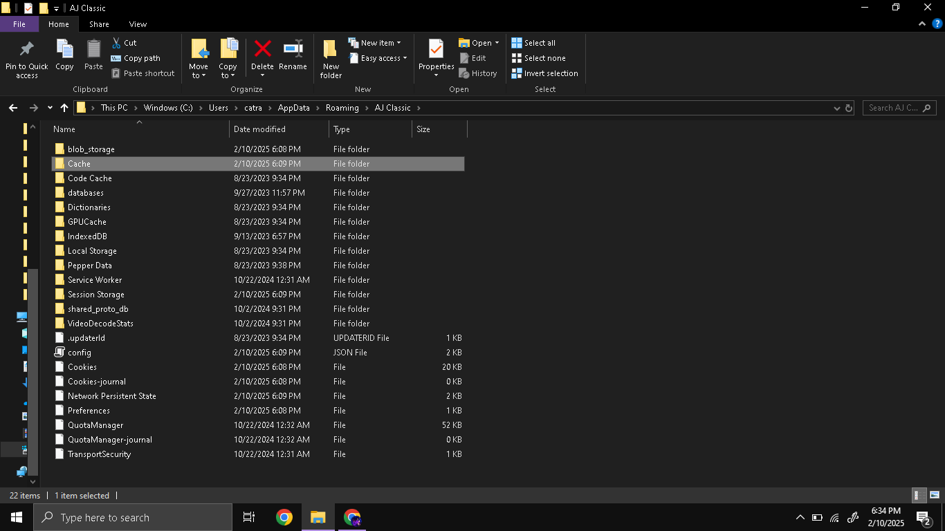Expand the Open dropdown arrow

(497, 43)
